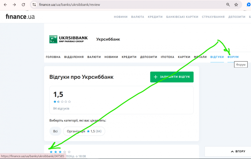251x159 pixels.
Task: Open the ДЕПОЗИТИ top menu section
Action: [237, 17]
